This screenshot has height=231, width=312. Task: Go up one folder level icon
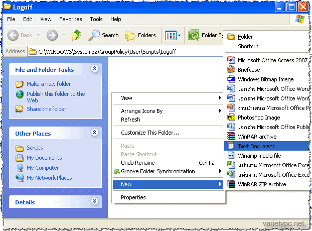(x=76, y=35)
